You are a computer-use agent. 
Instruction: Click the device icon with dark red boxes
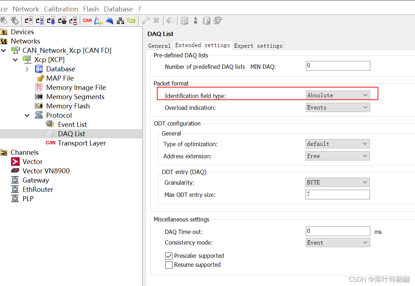coord(73,21)
